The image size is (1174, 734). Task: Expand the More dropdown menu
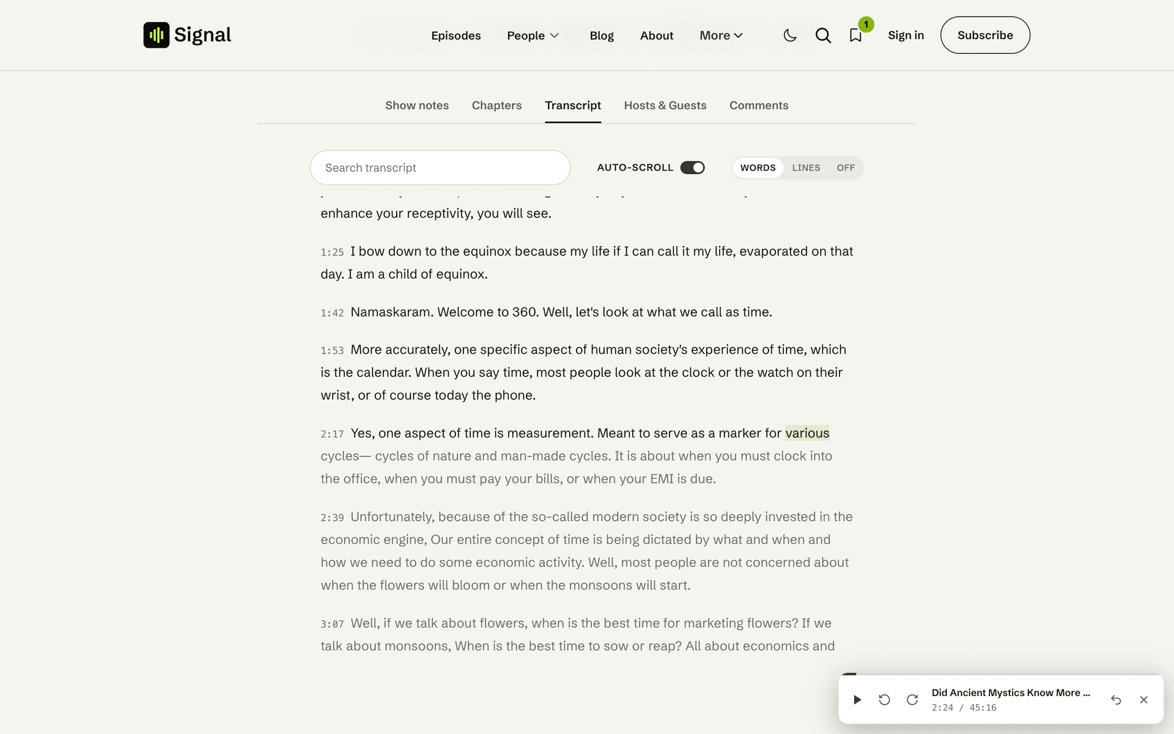721,35
